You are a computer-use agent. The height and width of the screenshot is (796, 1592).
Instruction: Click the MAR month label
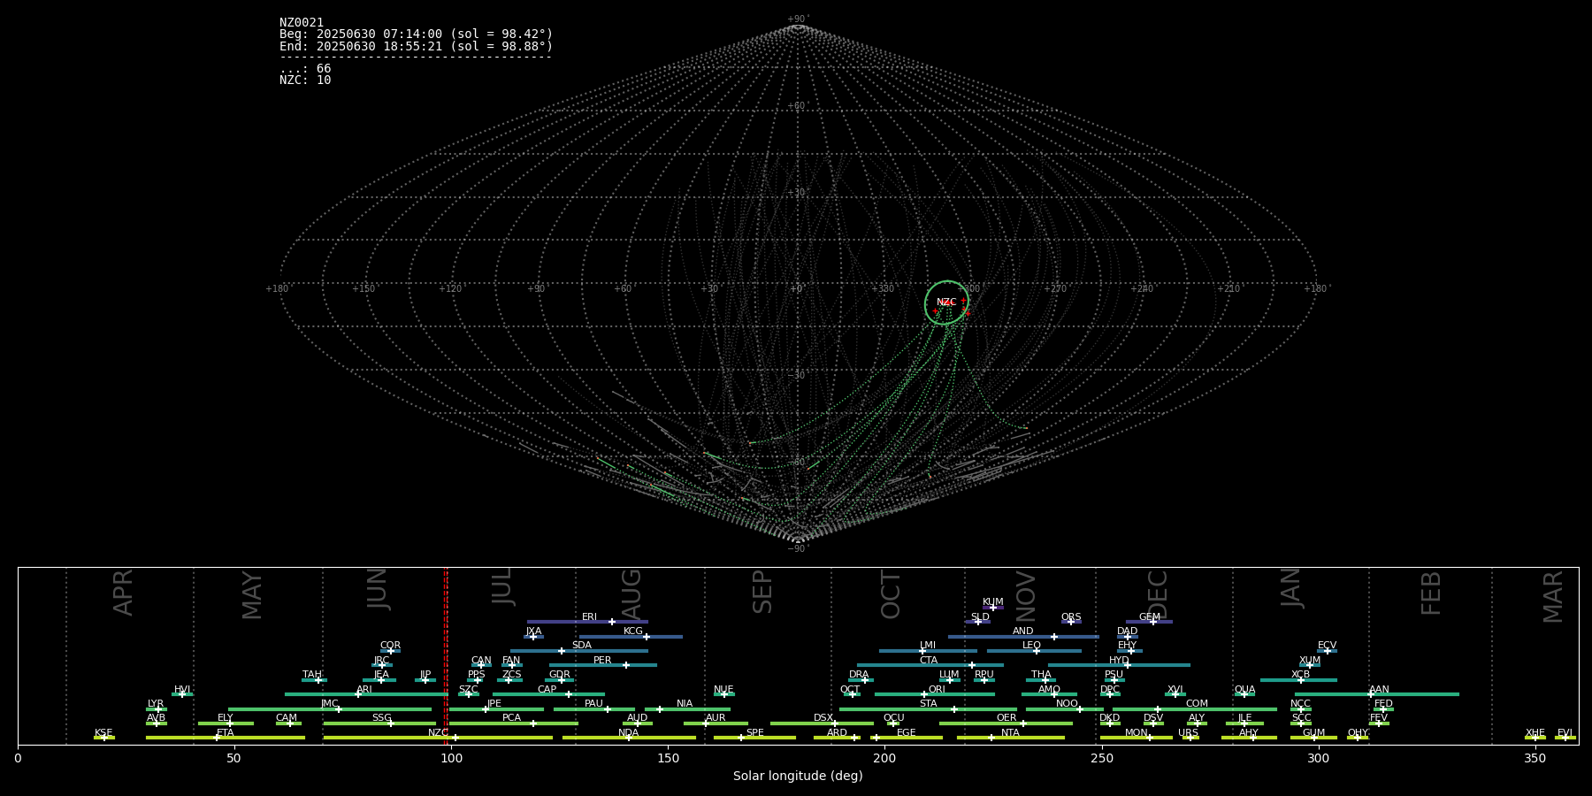tap(1553, 596)
